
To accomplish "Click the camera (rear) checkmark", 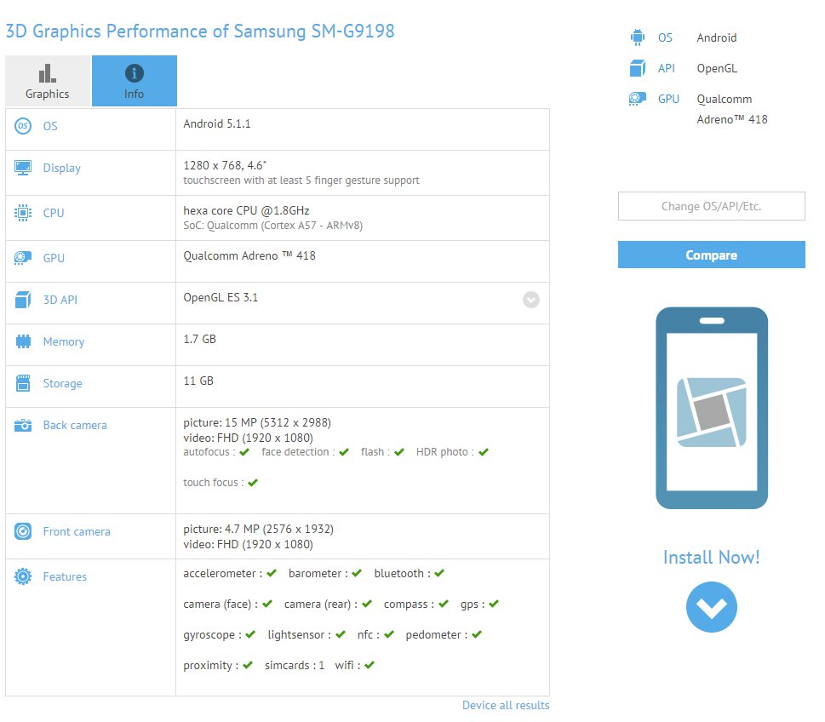I will point(367,605).
